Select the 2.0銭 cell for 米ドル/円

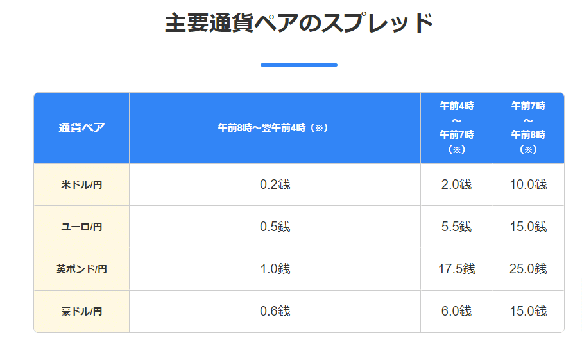click(456, 184)
